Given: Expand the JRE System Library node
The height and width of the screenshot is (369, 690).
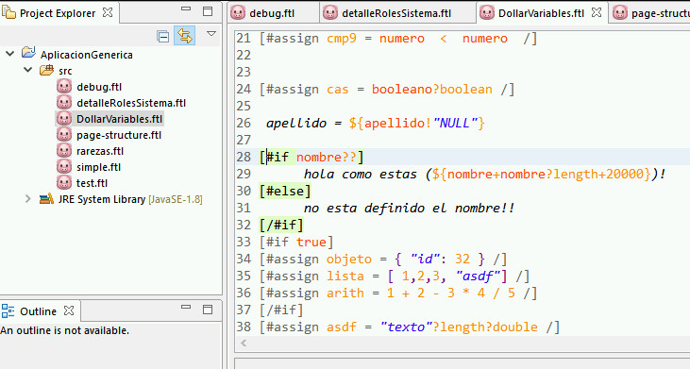Looking at the screenshot, I should tap(27, 199).
